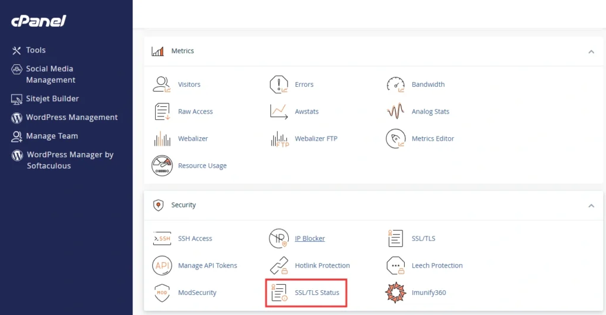Viewport: 606px width, 315px height.
Task: Click the Bandwidth gauge icon
Action: pos(395,84)
